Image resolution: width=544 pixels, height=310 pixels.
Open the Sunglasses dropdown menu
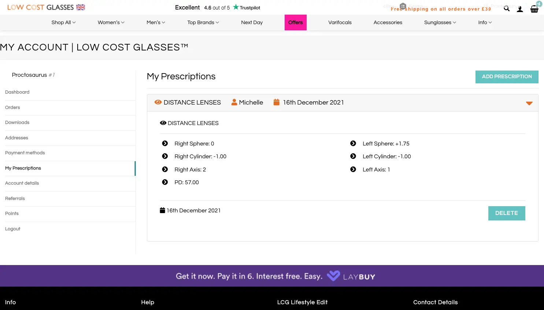(x=440, y=22)
